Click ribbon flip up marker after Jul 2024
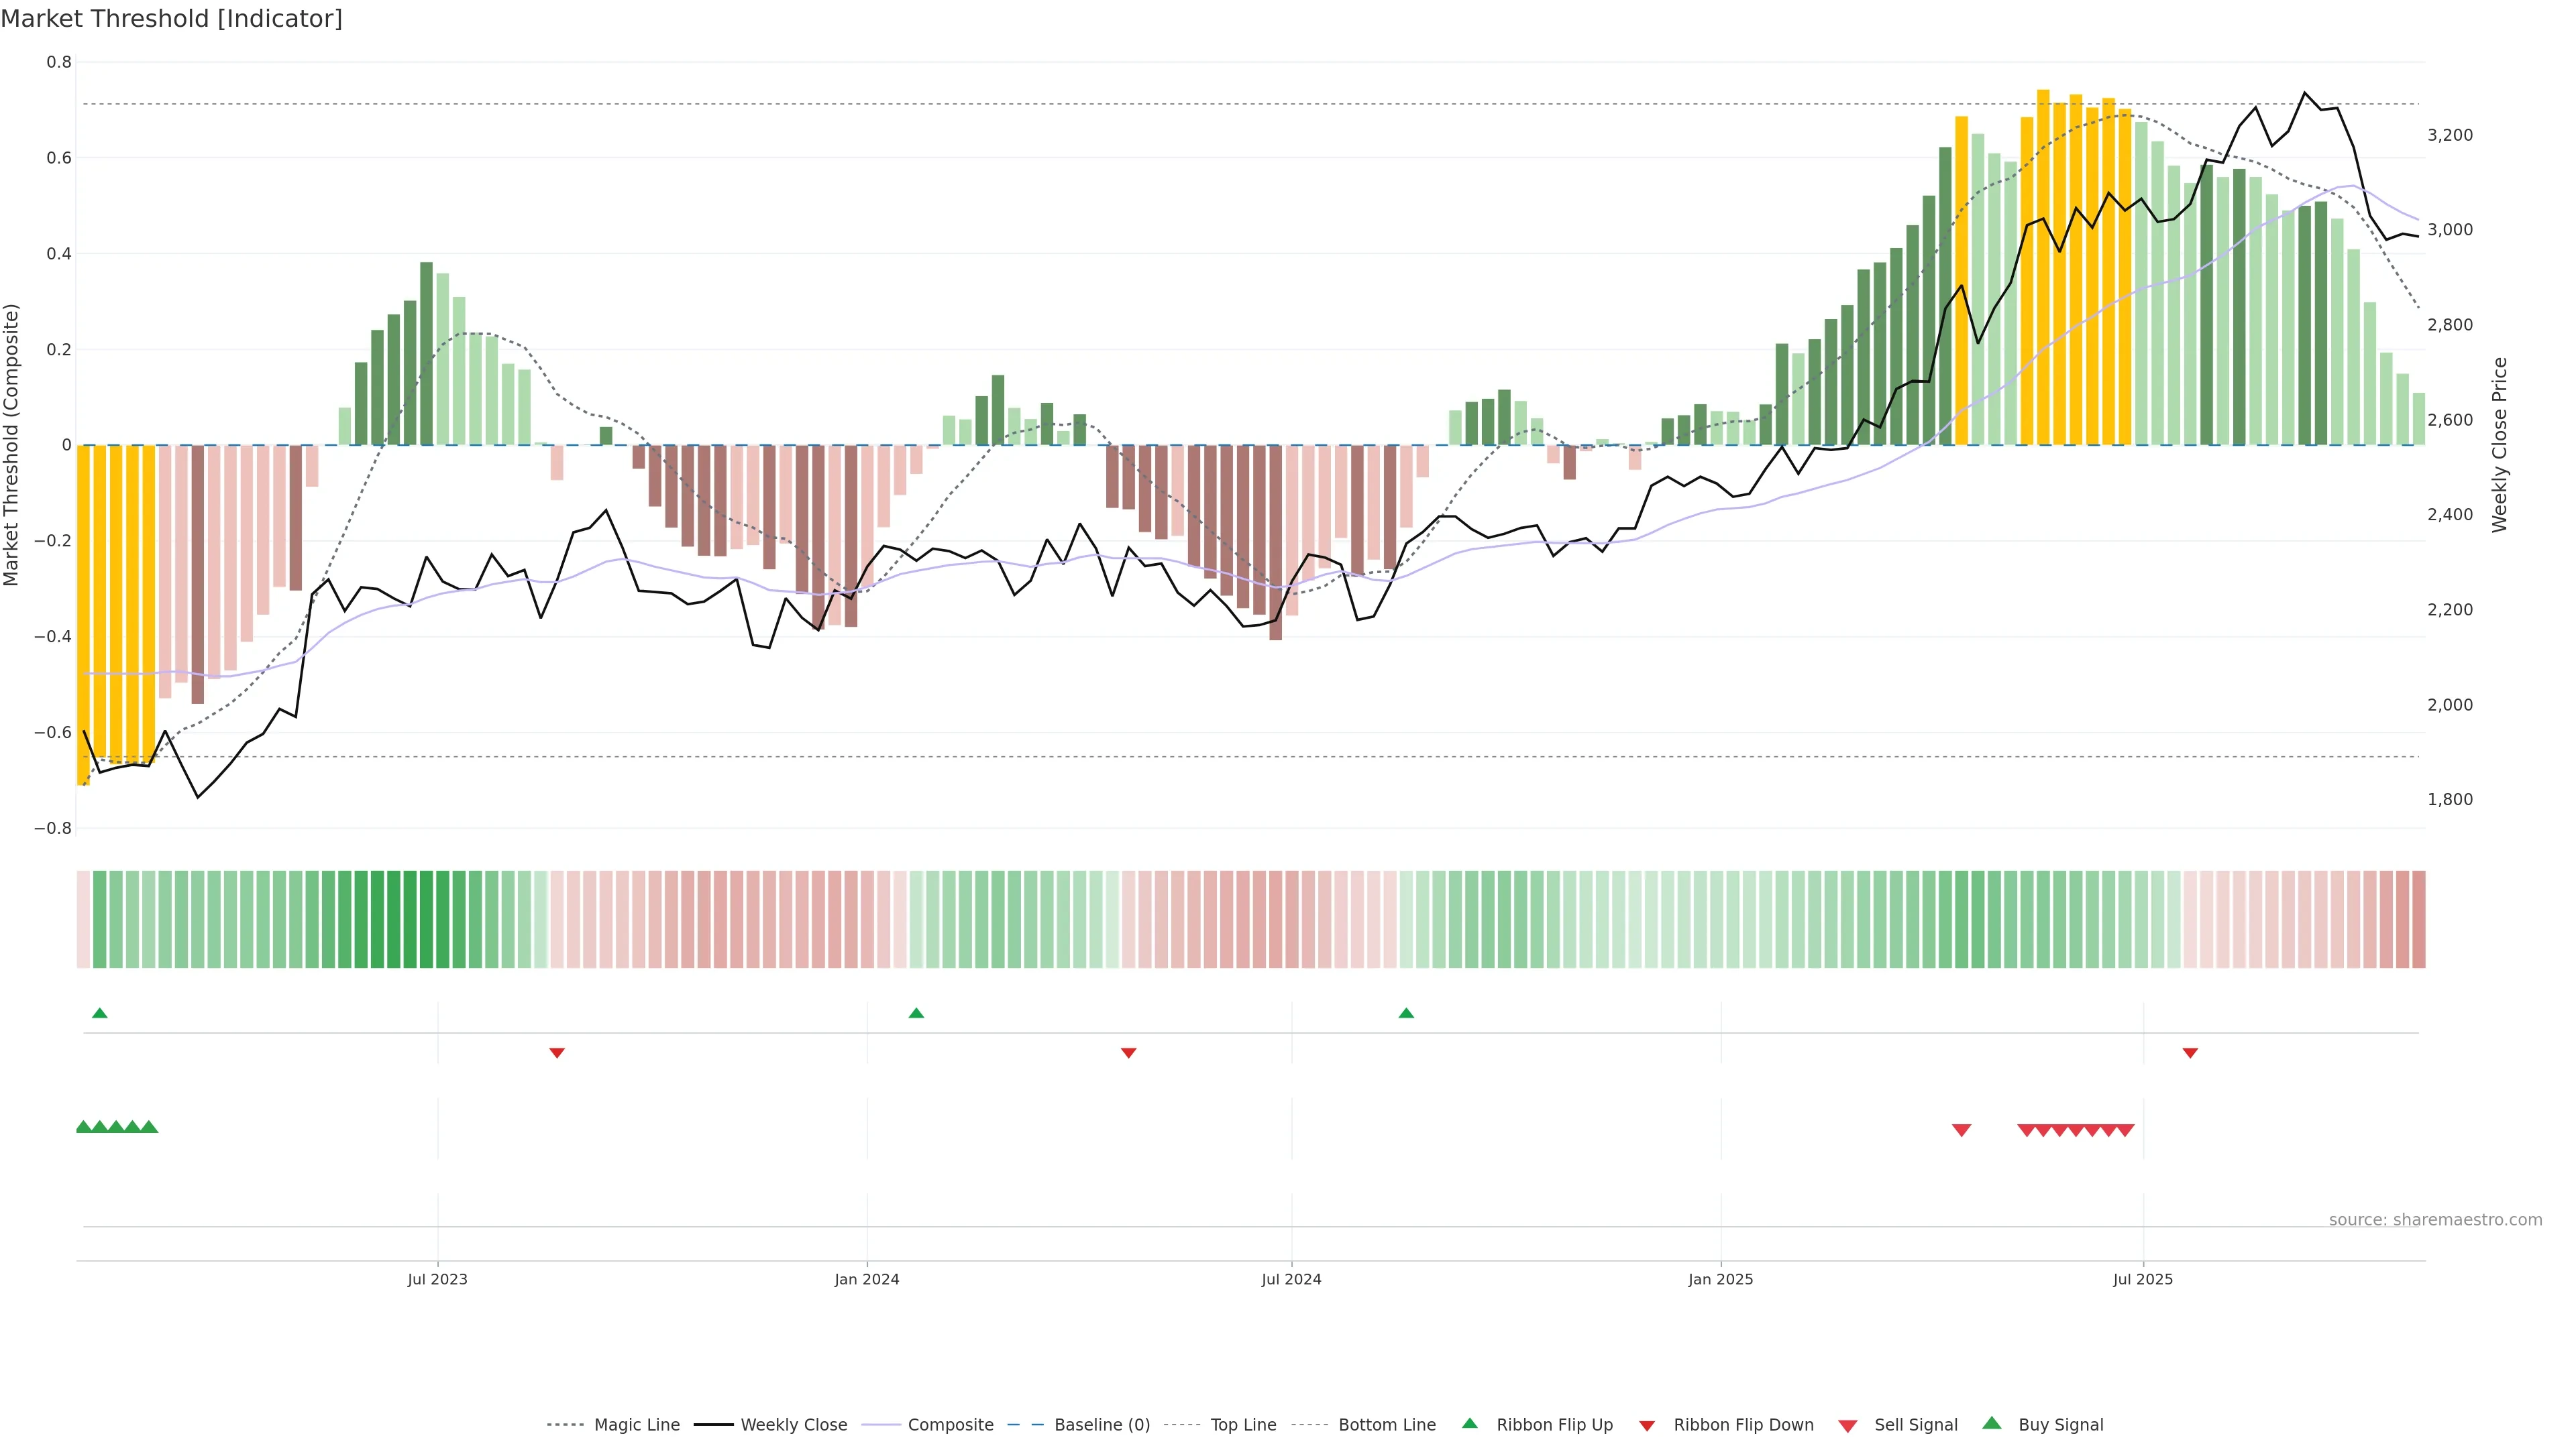Viewport: 2576px width, 1448px height. (x=1406, y=1014)
